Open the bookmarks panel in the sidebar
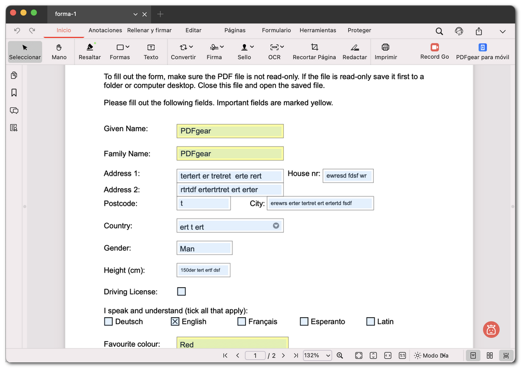Viewport: 521px width, 368px height. pos(13,92)
